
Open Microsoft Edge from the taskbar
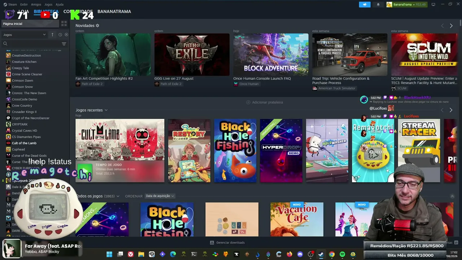pos(173,254)
